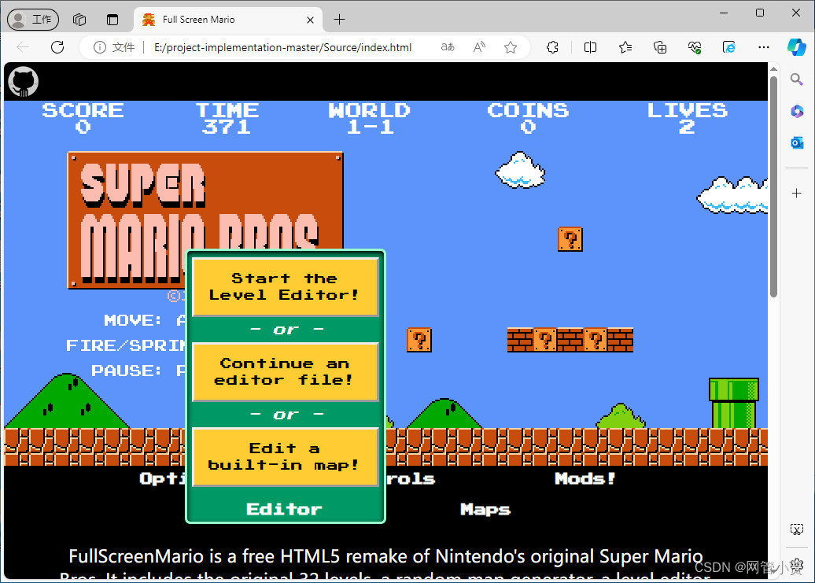
Task: Click the profile avatar icon labeled 工作
Action: click(x=33, y=20)
